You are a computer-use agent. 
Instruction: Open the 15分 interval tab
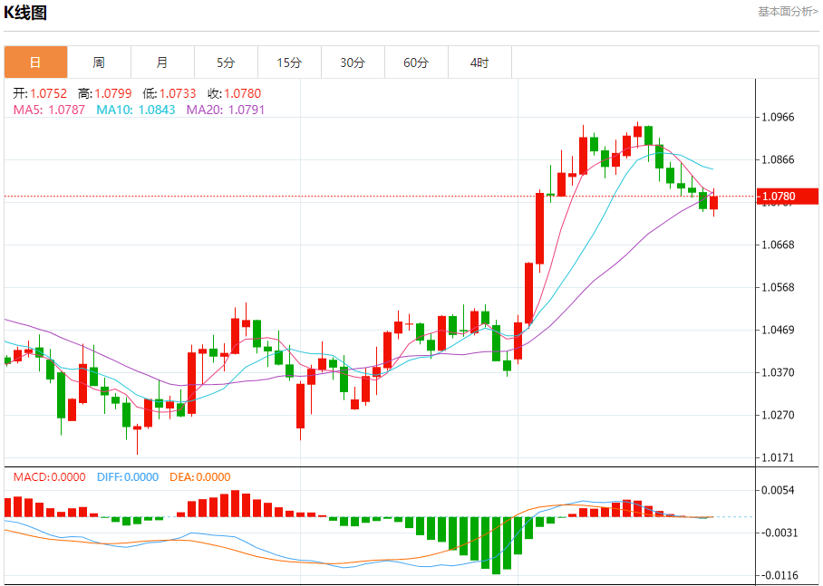tap(290, 62)
